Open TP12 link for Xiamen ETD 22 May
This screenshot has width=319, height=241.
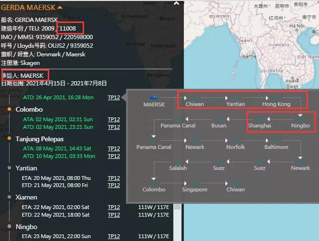point(114,215)
